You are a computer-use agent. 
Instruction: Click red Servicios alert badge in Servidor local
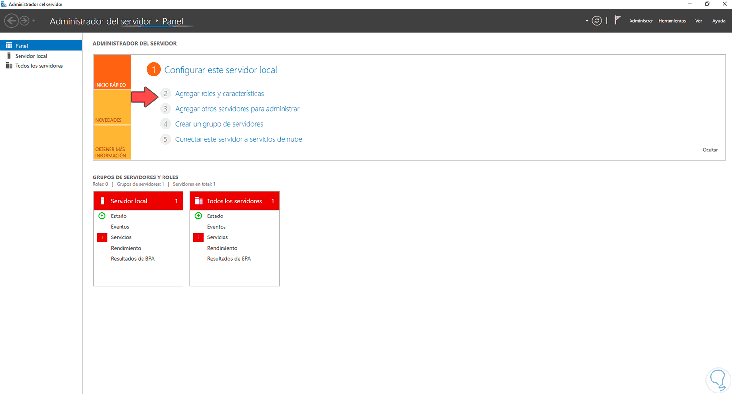coord(102,237)
